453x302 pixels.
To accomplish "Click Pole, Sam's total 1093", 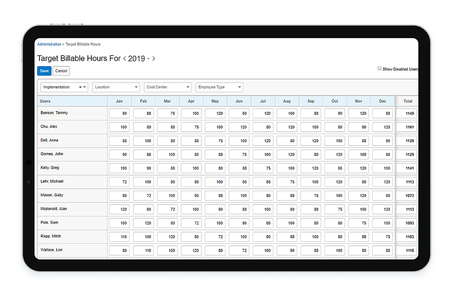I will (407, 223).
